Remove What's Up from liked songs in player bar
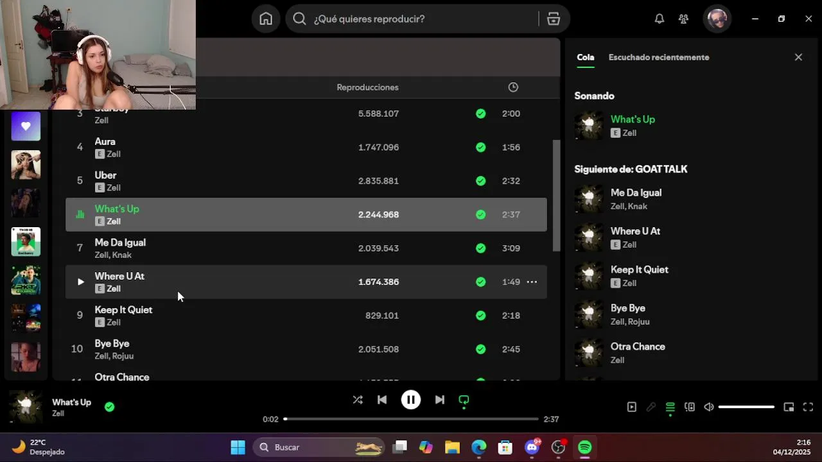The image size is (822, 462). pos(109,407)
